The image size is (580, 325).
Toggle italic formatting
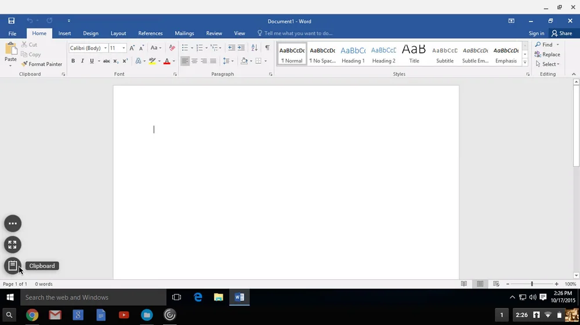tap(82, 61)
